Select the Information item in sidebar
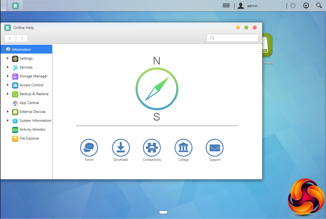This screenshot has width=326, height=219. click(x=26, y=49)
